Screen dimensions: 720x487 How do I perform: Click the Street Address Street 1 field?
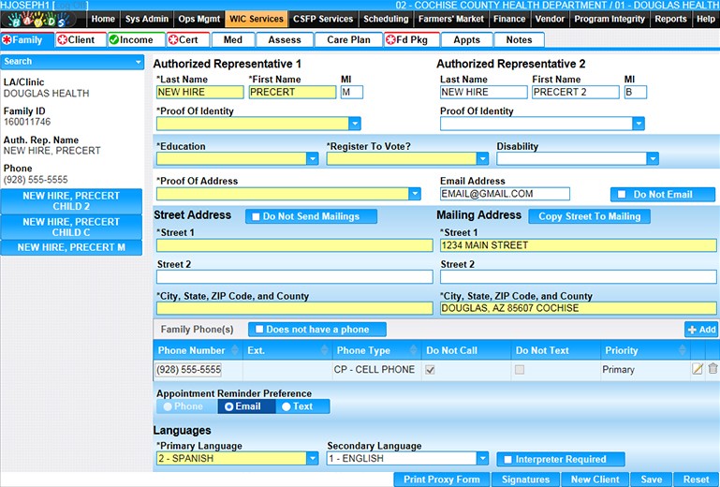[x=294, y=245]
